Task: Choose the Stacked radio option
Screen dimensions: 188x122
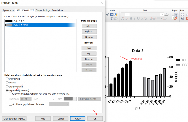Action: (x=7, y=83)
